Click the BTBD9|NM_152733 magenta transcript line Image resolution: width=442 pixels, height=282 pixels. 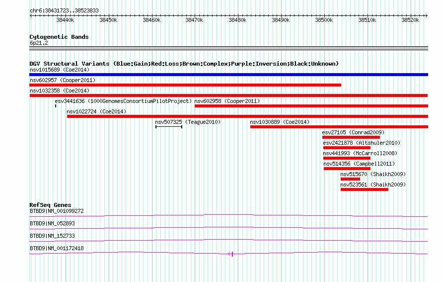coord(228,241)
